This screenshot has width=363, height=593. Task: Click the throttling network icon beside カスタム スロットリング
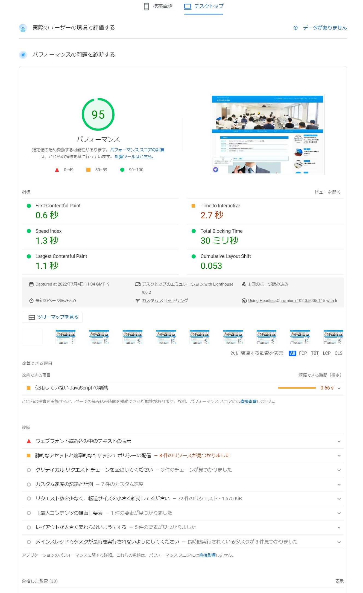(x=138, y=301)
